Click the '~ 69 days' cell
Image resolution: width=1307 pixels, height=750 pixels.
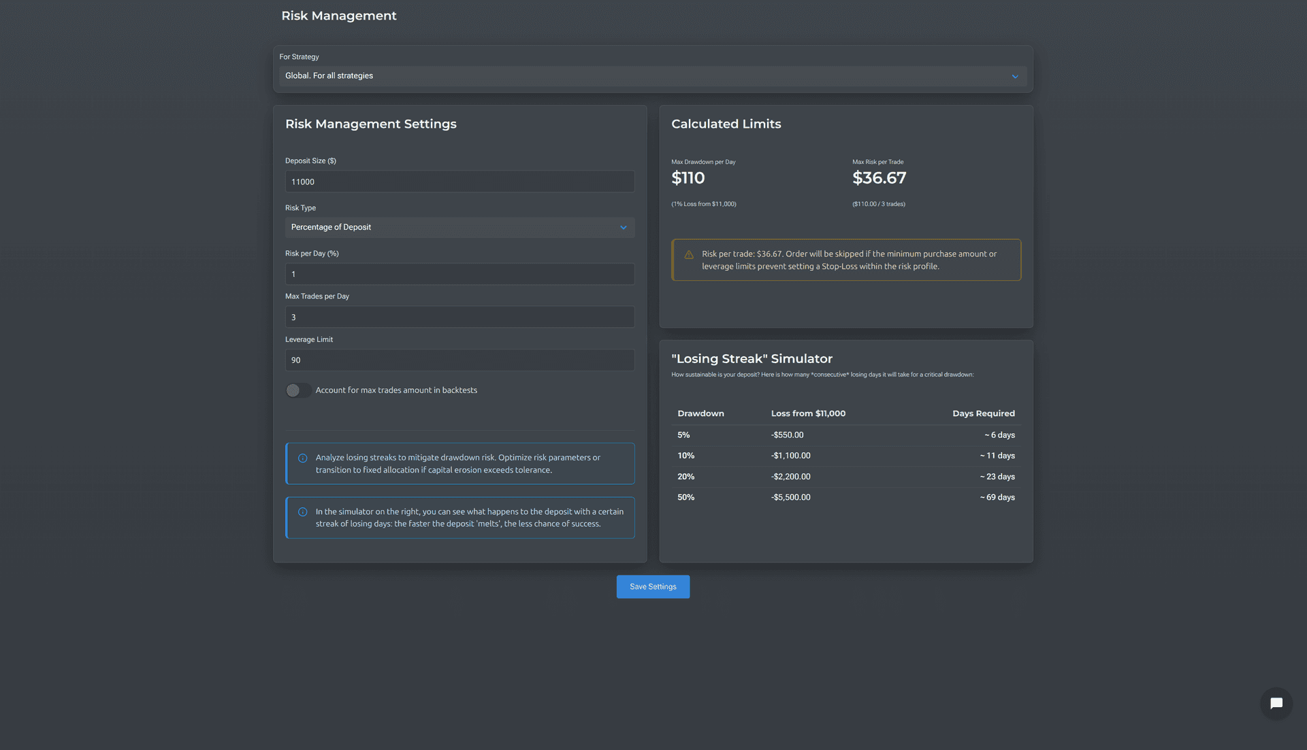point(997,498)
